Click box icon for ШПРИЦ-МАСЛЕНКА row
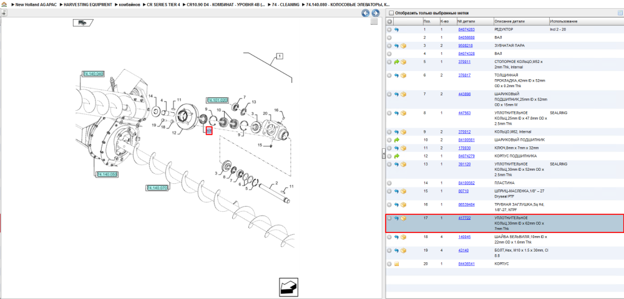Viewport: 624px width, 299px height. [x=404, y=191]
